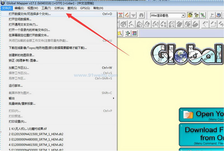Click the gray downward triangle toolbar icon
The height and width of the screenshot is (151, 224).
point(134,15)
